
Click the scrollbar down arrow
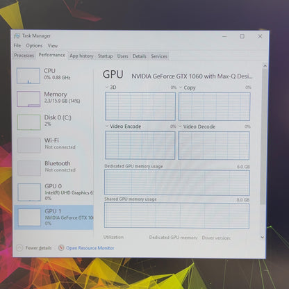click(263, 237)
